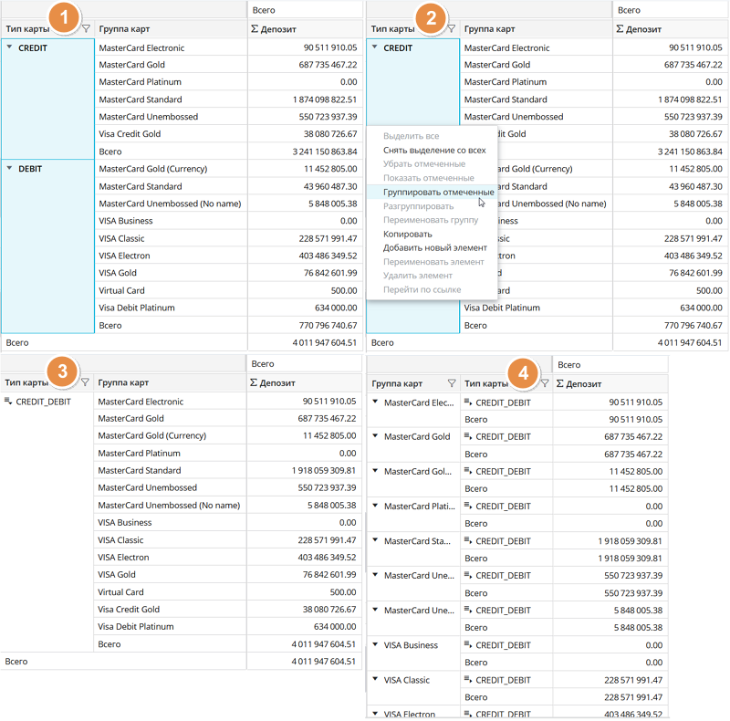Collapse the DEBIT group in panel 1
This screenshot has height=721, width=730.
click(x=9, y=169)
